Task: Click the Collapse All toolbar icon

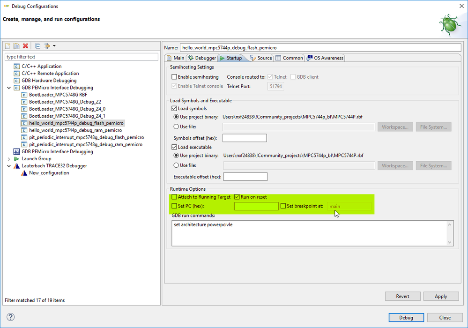Action: pos(37,46)
